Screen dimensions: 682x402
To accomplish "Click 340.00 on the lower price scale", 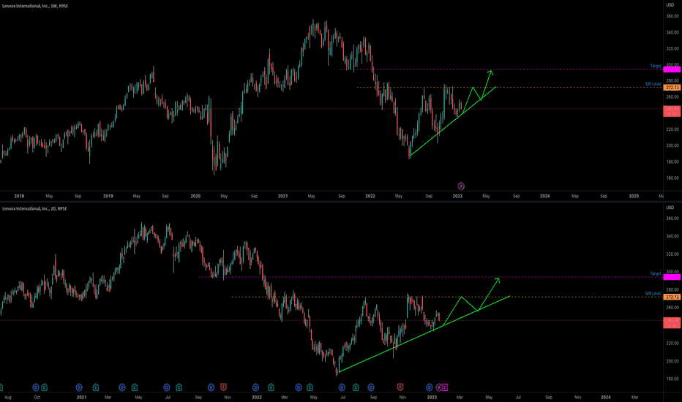I will click(x=672, y=236).
